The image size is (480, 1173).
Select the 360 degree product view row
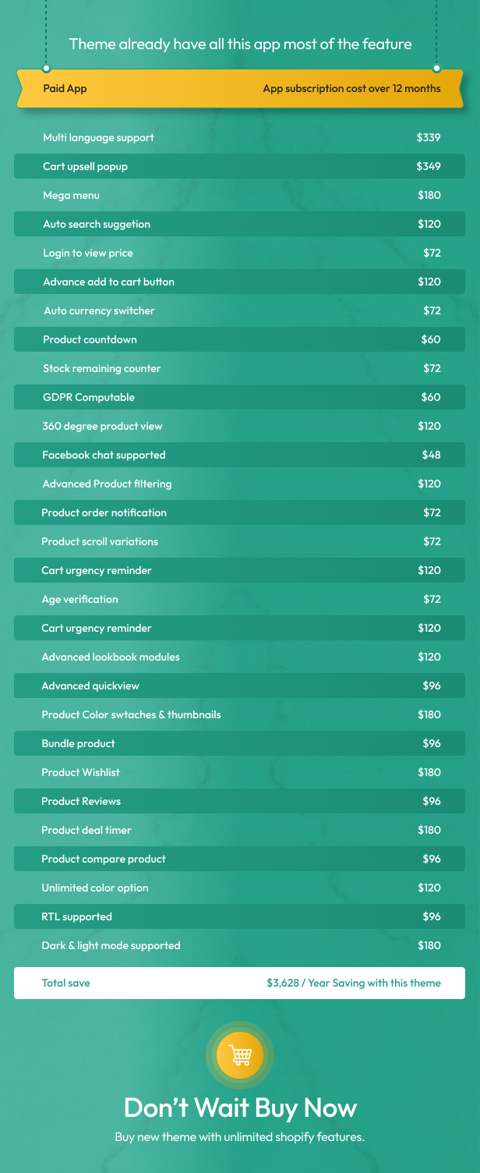tap(240, 426)
